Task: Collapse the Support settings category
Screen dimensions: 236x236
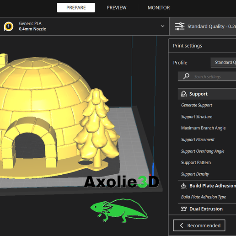Action: coord(207,94)
